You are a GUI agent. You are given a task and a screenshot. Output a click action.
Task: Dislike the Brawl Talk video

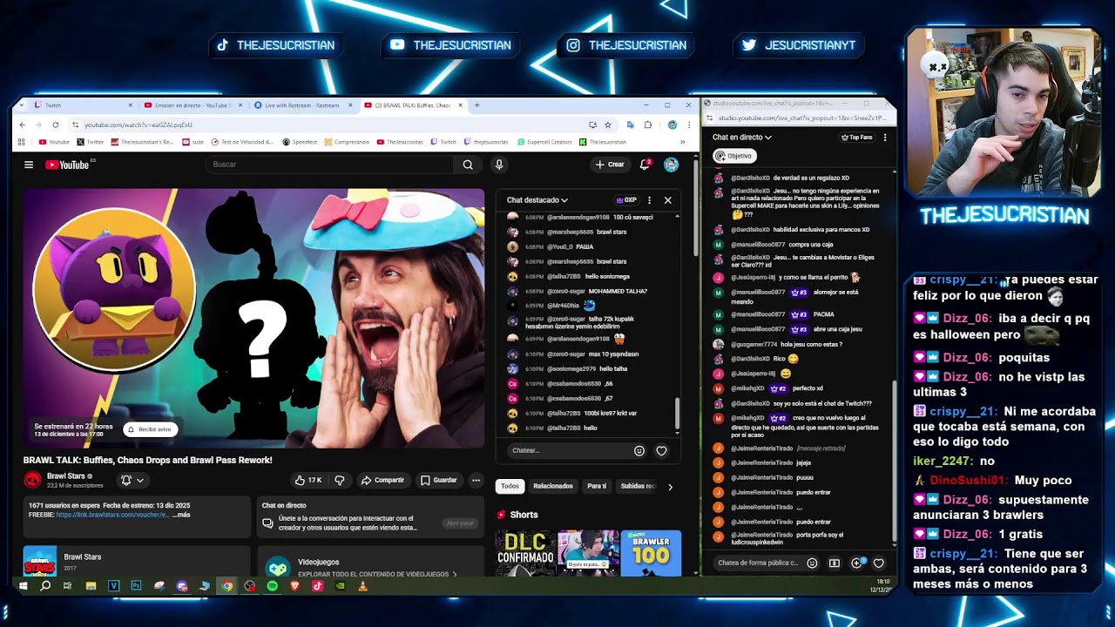click(340, 480)
